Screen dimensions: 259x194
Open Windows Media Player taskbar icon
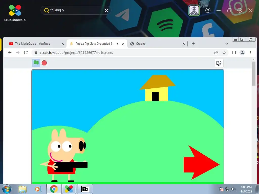[37, 189]
